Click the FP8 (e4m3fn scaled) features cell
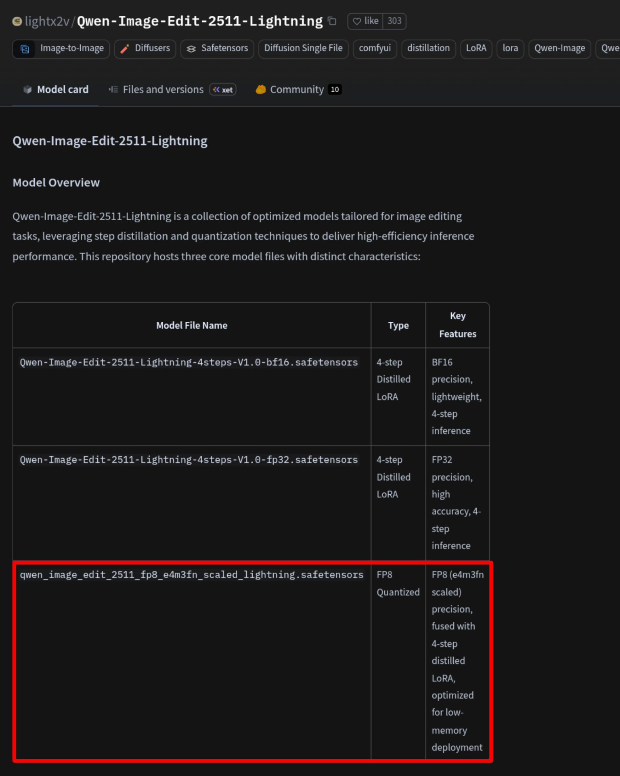Screen dimensions: 620x776 pyautogui.click(x=458, y=661)
